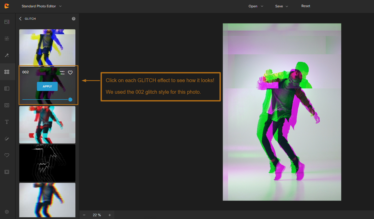
Task: Favorite the 002 glitch effect with heart
Action: (x=70, y=73)
